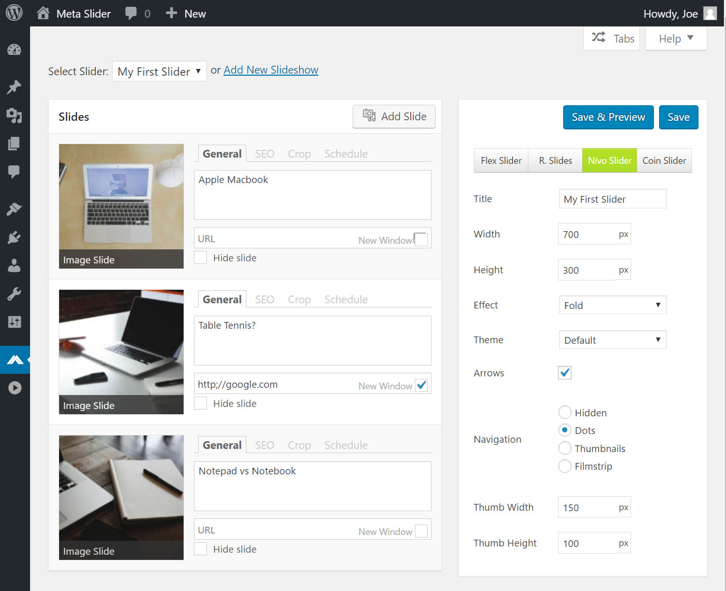This screenshot has height=591, width=726.
Task: Enable New Window for Notepad vs Notebook slide
Action: [x=421, y=531]
